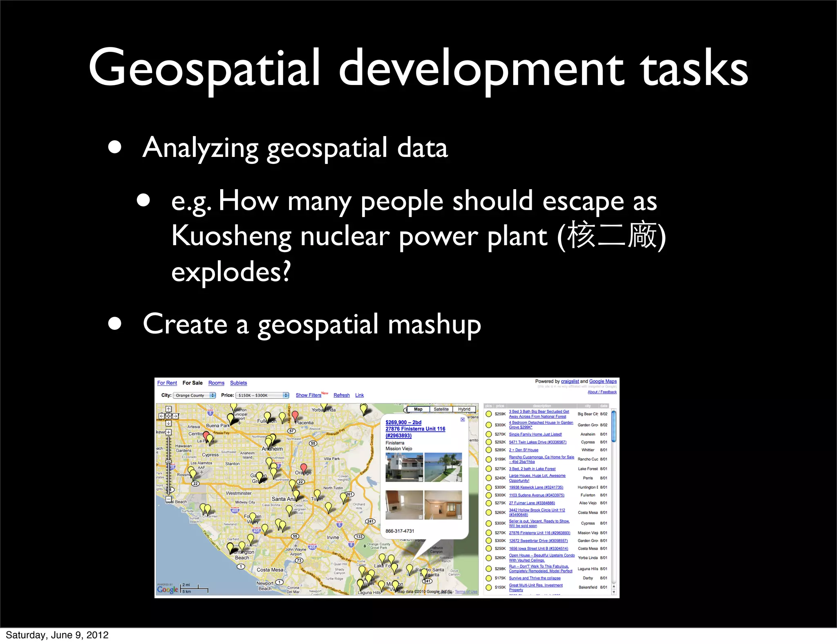Click the Refresh link
The width and height of the screenshot is (837, 644).
tap(341, 395)
